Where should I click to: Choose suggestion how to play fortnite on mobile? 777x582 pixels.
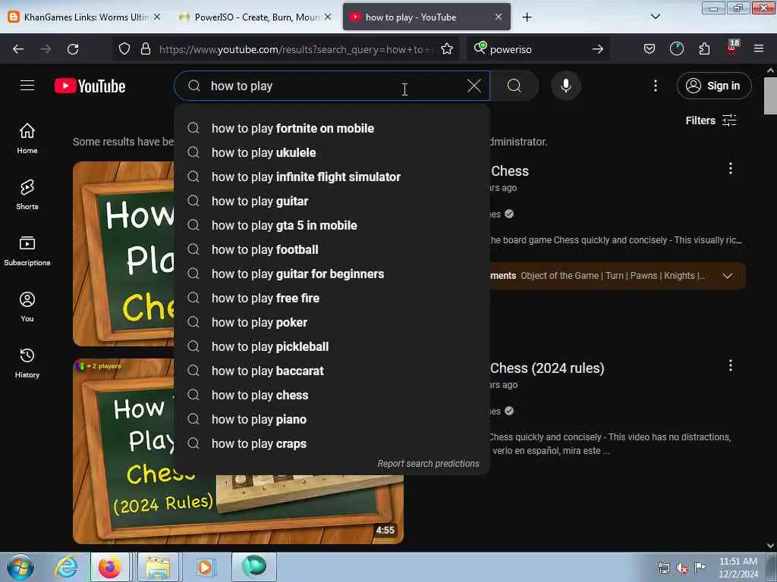click(332, 128)
